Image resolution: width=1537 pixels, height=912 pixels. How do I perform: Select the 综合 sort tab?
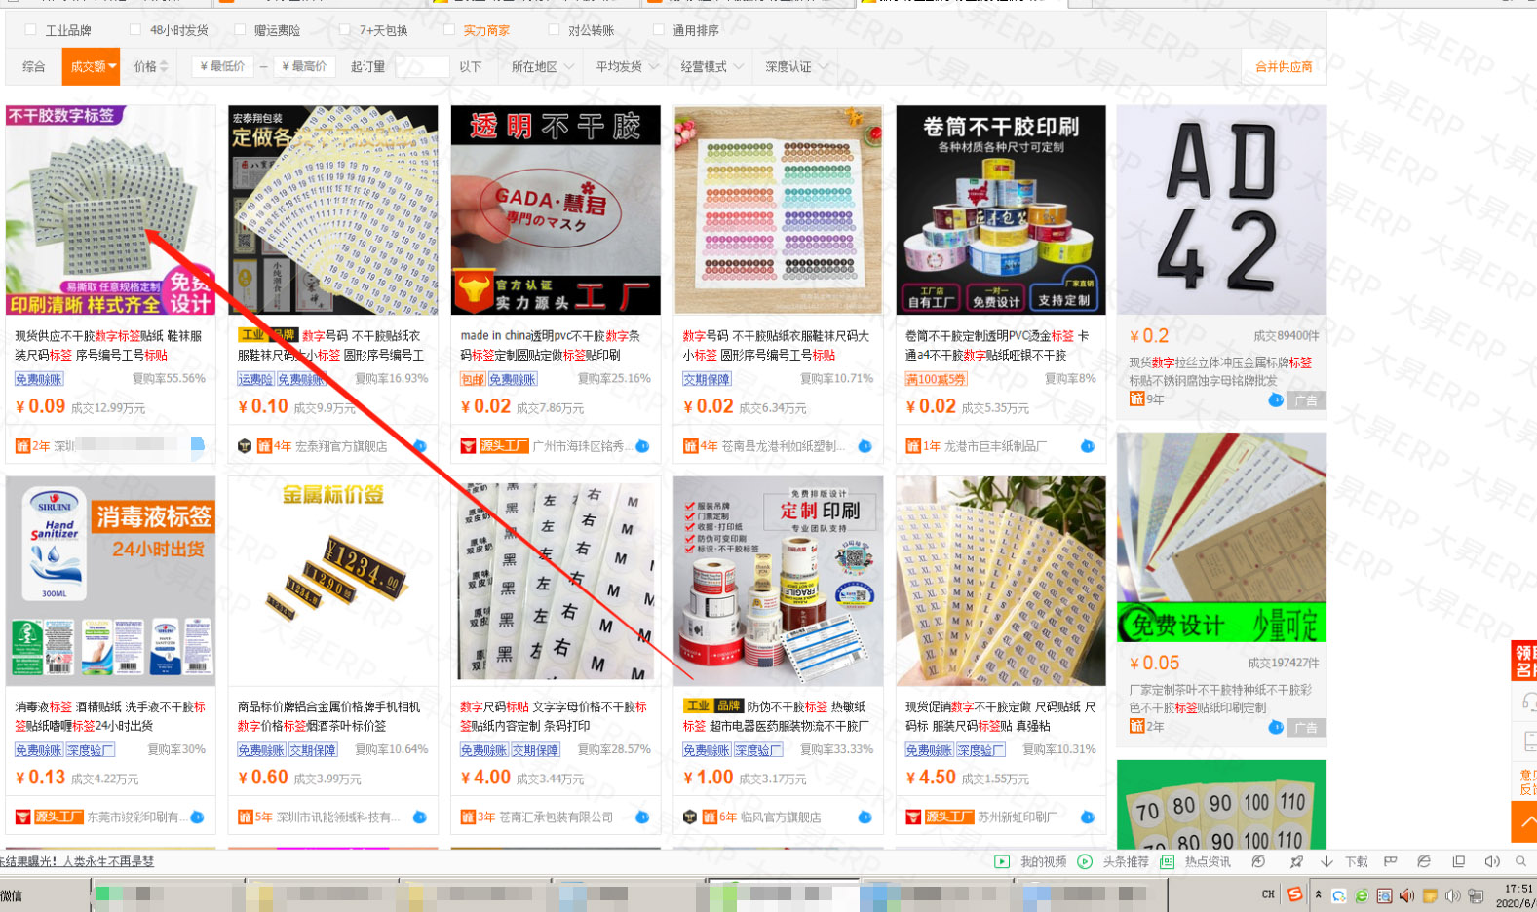click(x=33, y=66)
